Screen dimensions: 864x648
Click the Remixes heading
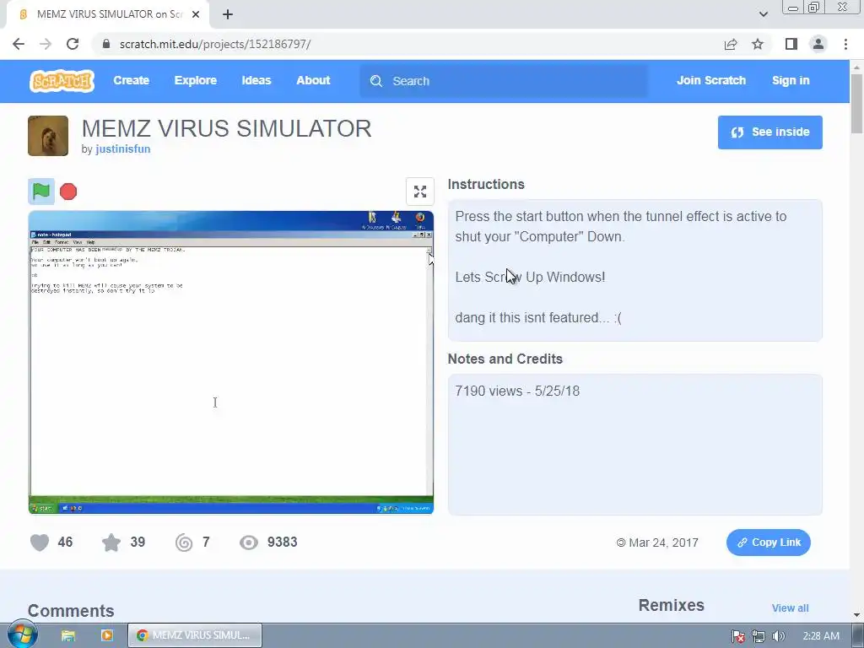point(671,605)
